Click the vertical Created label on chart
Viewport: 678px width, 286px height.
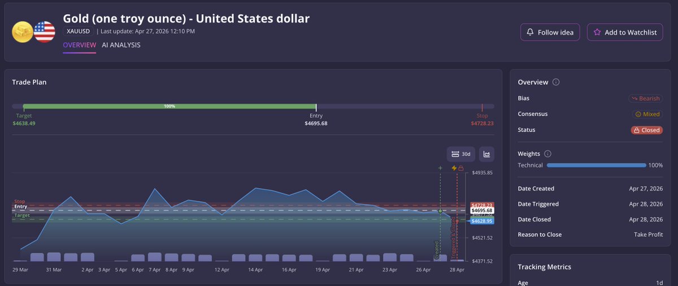(x=437, y=251)
